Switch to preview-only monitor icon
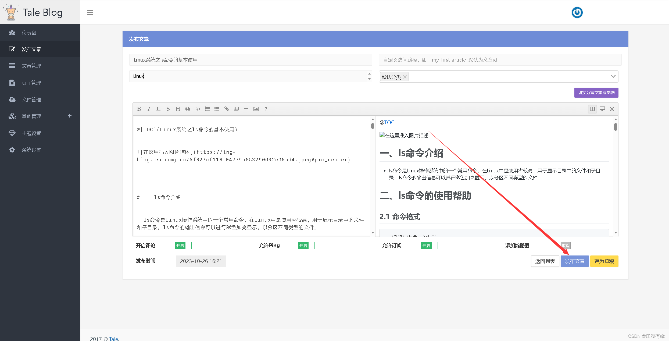 tap(602, 109)
